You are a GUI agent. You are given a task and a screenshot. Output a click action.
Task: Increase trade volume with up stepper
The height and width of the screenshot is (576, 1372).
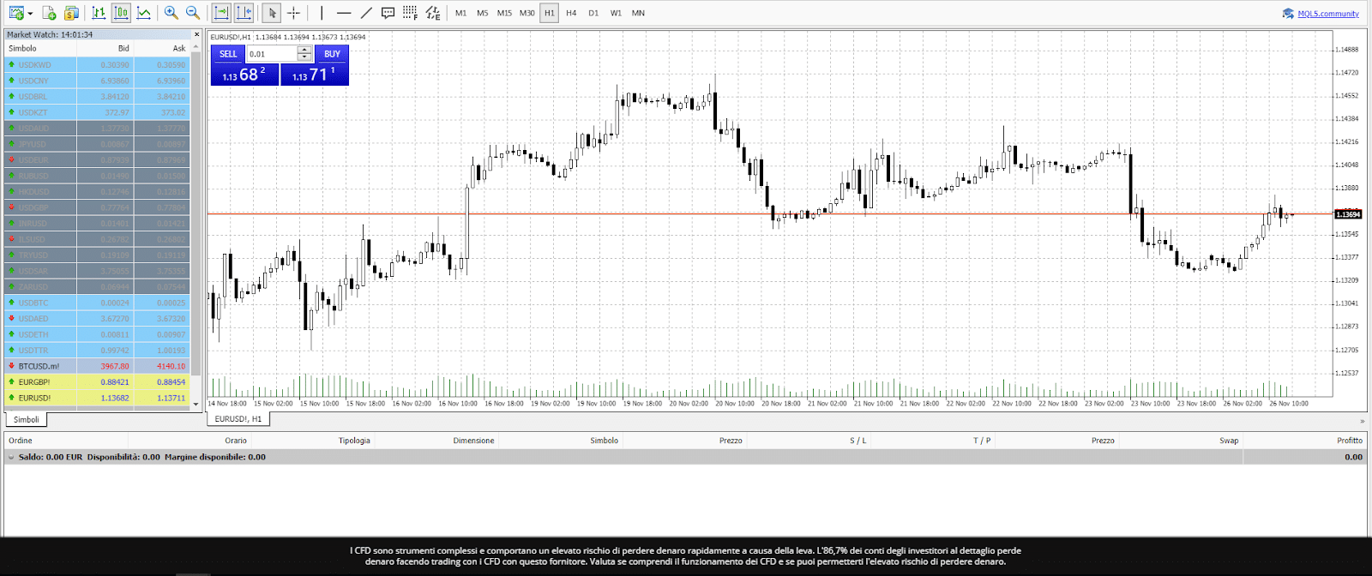pos(304,50)
